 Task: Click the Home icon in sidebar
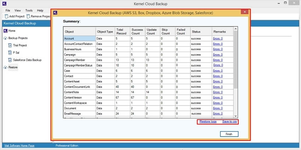pos(5,31)
